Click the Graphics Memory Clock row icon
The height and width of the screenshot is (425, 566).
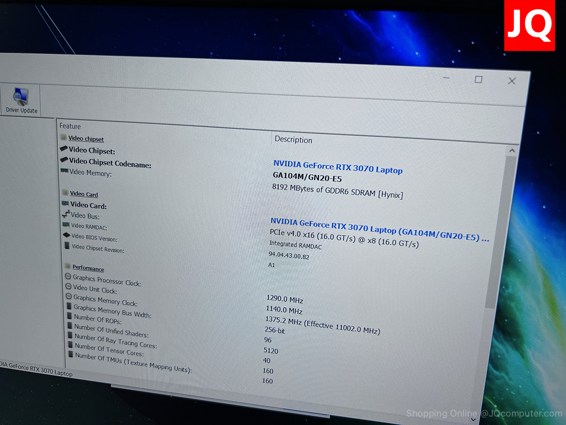click(69, 297)
